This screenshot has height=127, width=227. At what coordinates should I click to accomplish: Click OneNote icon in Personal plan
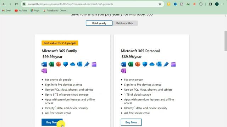123,71
